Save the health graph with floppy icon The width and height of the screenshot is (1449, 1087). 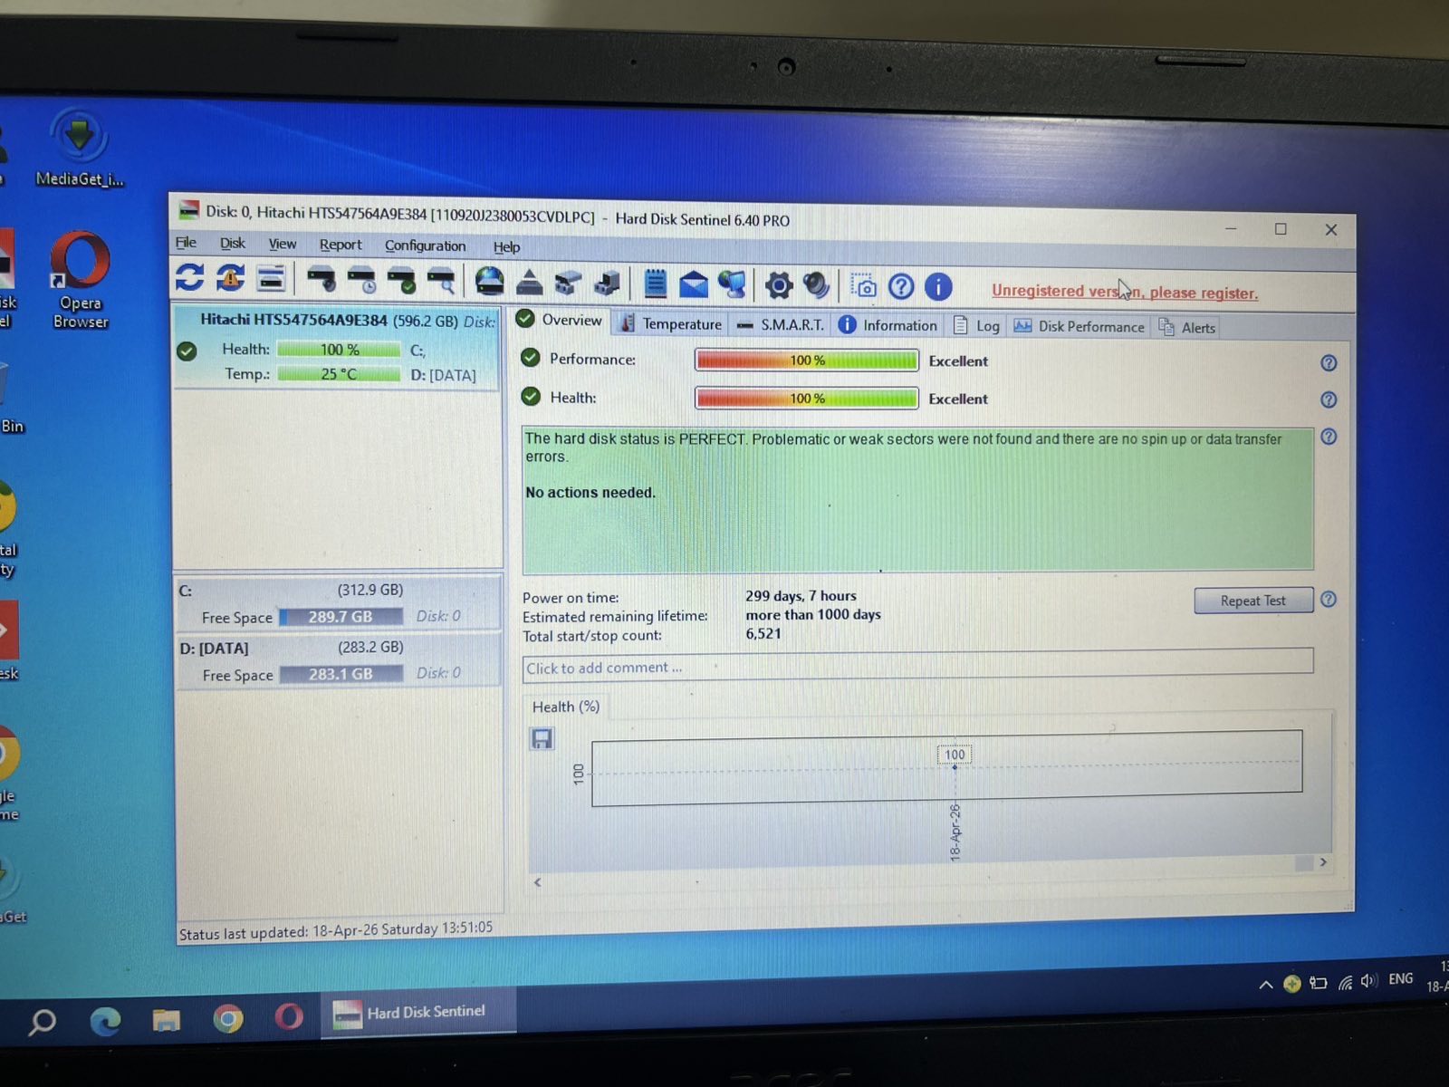coord(542,739)
